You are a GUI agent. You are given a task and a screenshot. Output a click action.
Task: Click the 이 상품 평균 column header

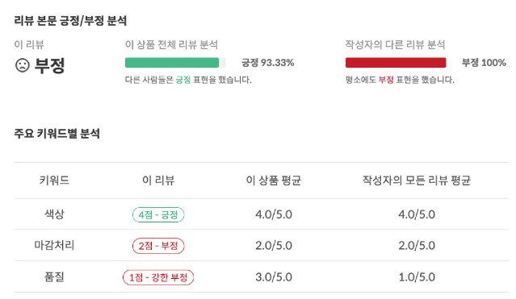(x=274, y=180)
